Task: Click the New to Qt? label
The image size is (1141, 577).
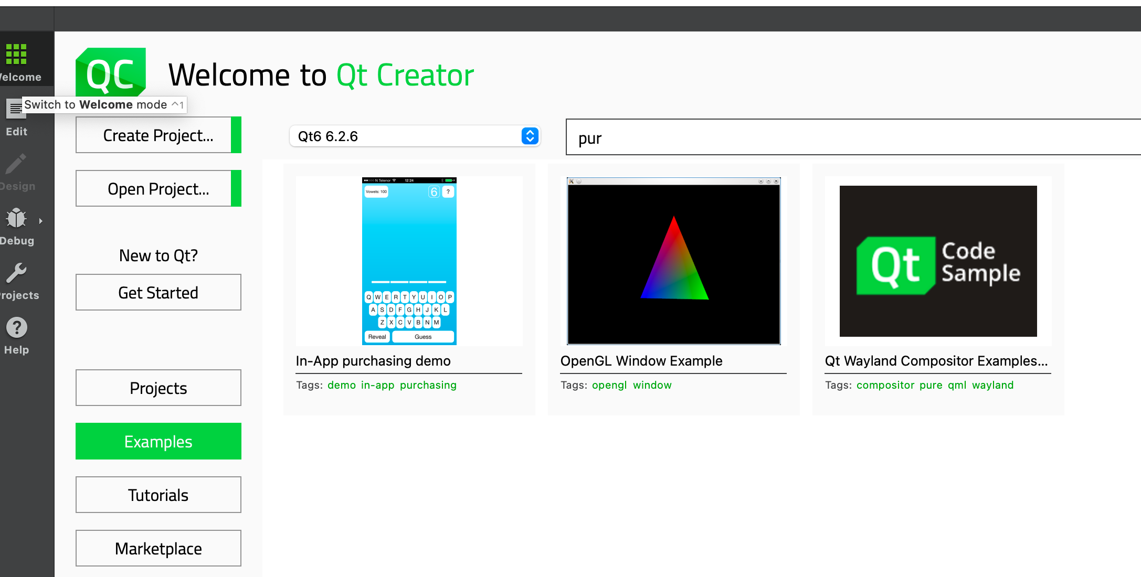Action: 159,255
